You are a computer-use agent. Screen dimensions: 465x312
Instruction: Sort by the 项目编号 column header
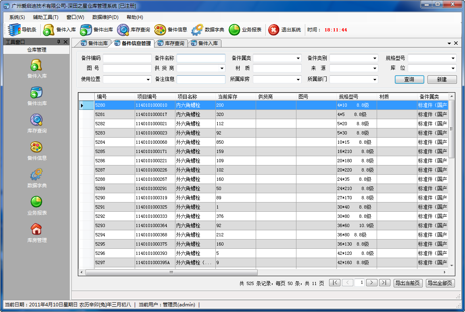(x=155, y=97)
